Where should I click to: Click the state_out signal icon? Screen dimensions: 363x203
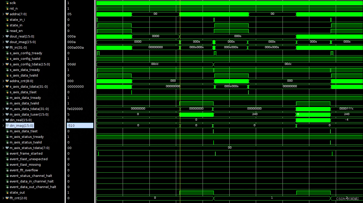(x=7, y=193)
